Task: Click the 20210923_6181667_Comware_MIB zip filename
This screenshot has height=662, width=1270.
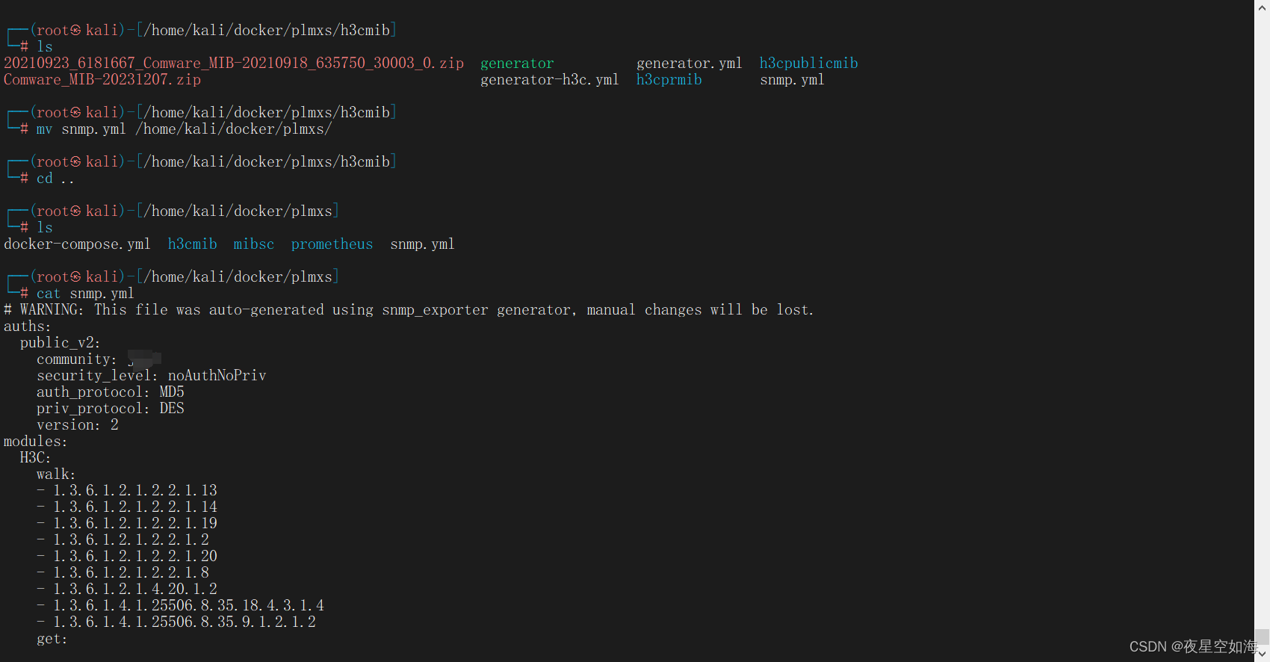Action: click(234, 64)
